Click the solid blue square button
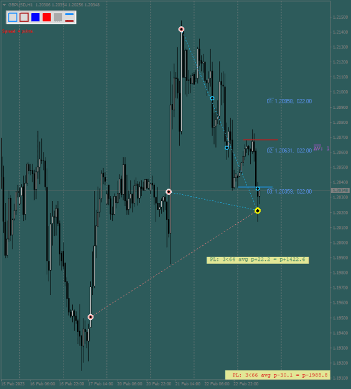Image resolution: width=351 pixels, height=389 pixels. point(35,17)
